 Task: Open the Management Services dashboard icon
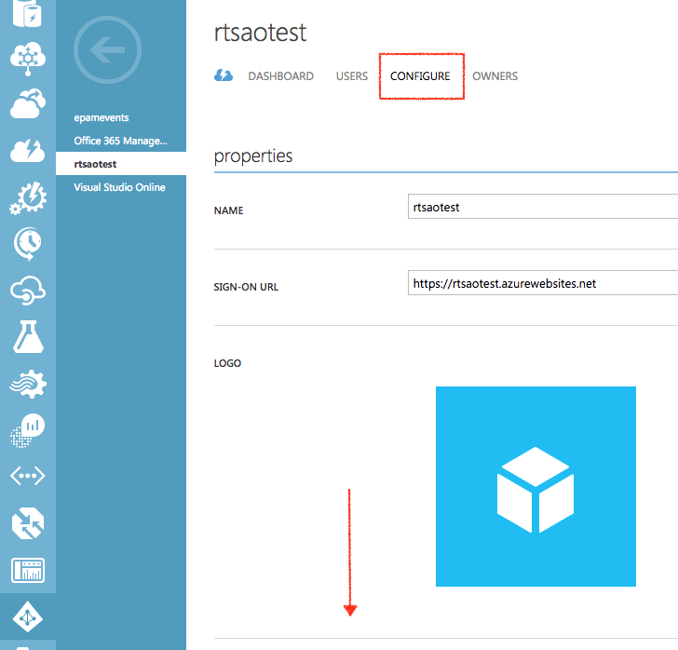click(x=28, y=570)
